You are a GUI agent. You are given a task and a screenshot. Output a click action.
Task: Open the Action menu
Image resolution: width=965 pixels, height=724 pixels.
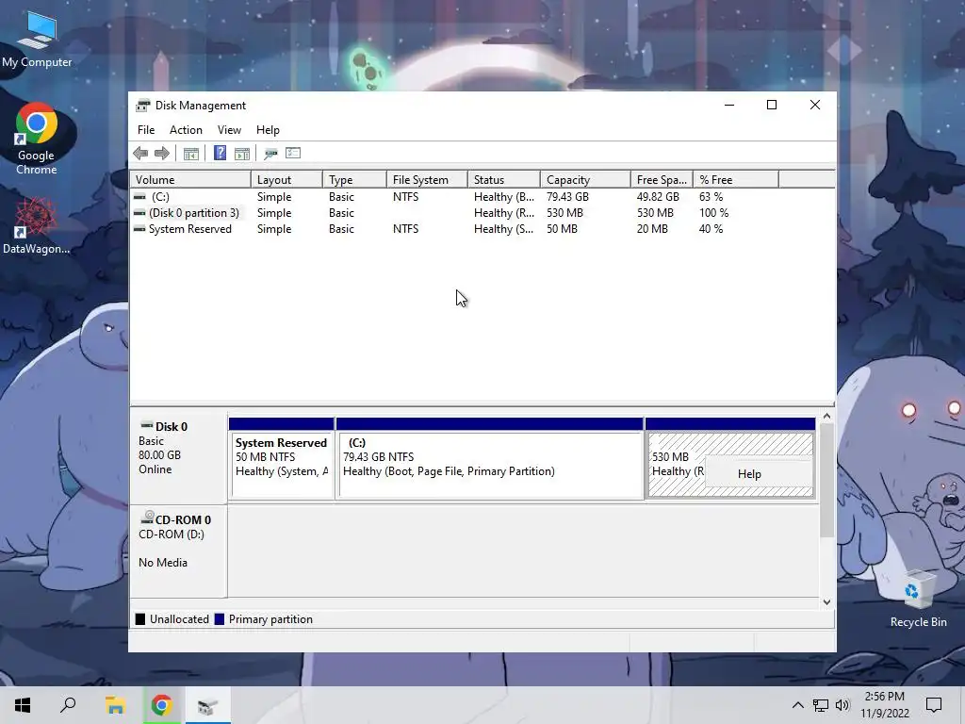(x=186, y=130)
